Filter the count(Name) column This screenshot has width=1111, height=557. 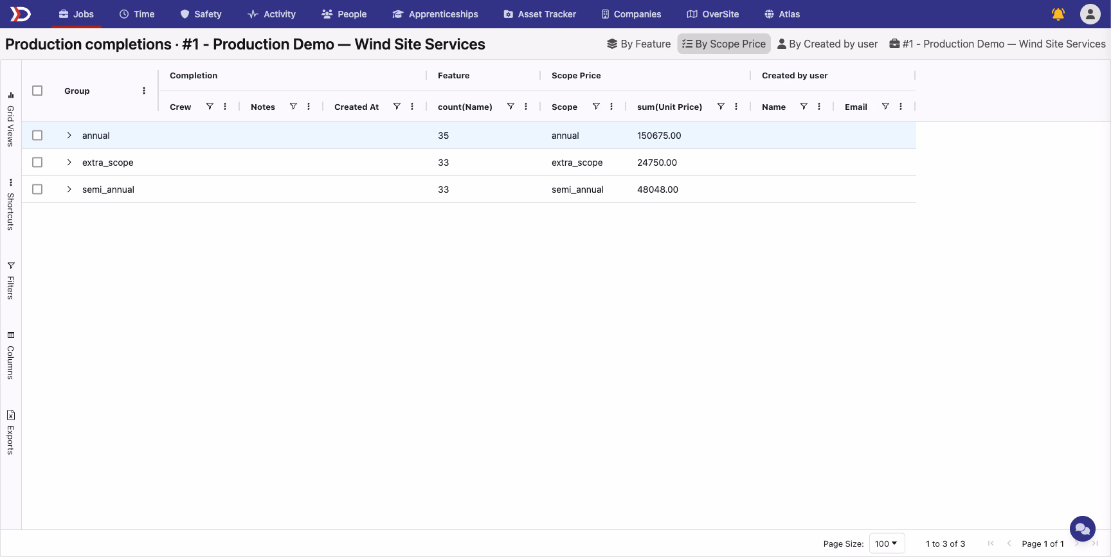pos(510,107)
